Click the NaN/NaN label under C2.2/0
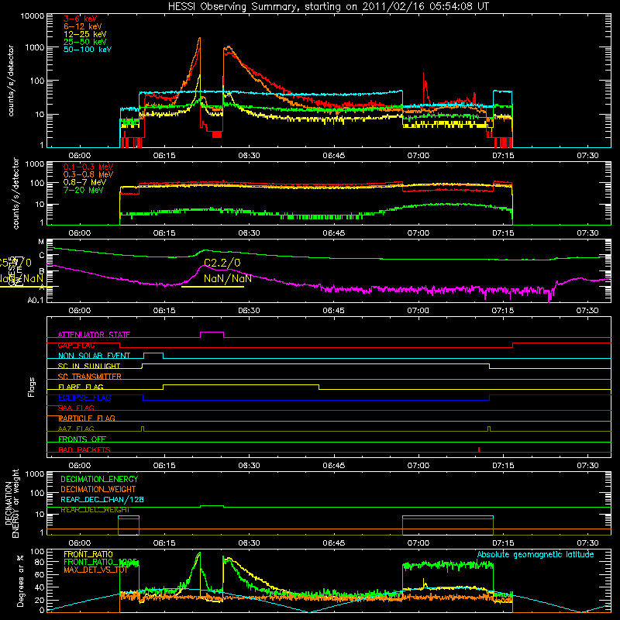Screen dimensions: 620x620 coord(227,278)
